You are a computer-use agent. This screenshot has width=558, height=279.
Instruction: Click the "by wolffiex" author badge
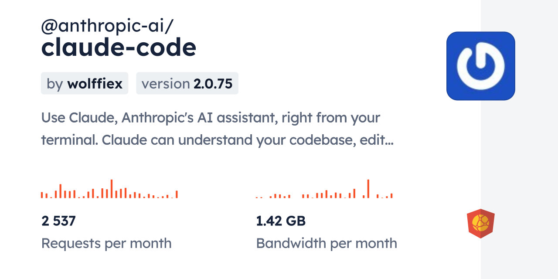[85, 83]
